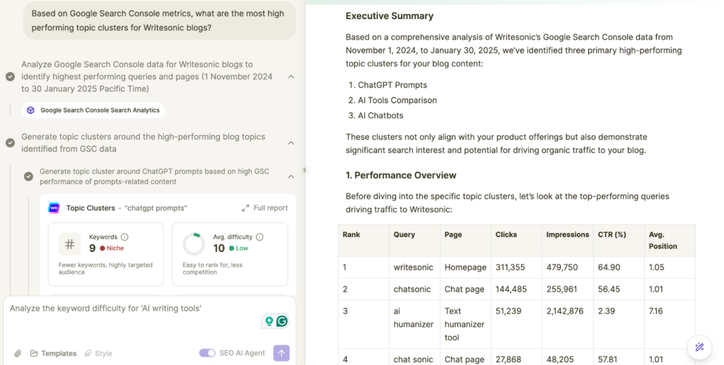The height and width of the screenshot is (365, 724).
Task: Click the Grammarly G icon
Action: (x=281, y=320)
